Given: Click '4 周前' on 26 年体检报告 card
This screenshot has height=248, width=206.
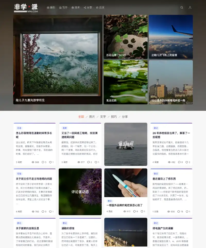Looking at the screenshot, I should pyautogui.click(x=156, y=162).
